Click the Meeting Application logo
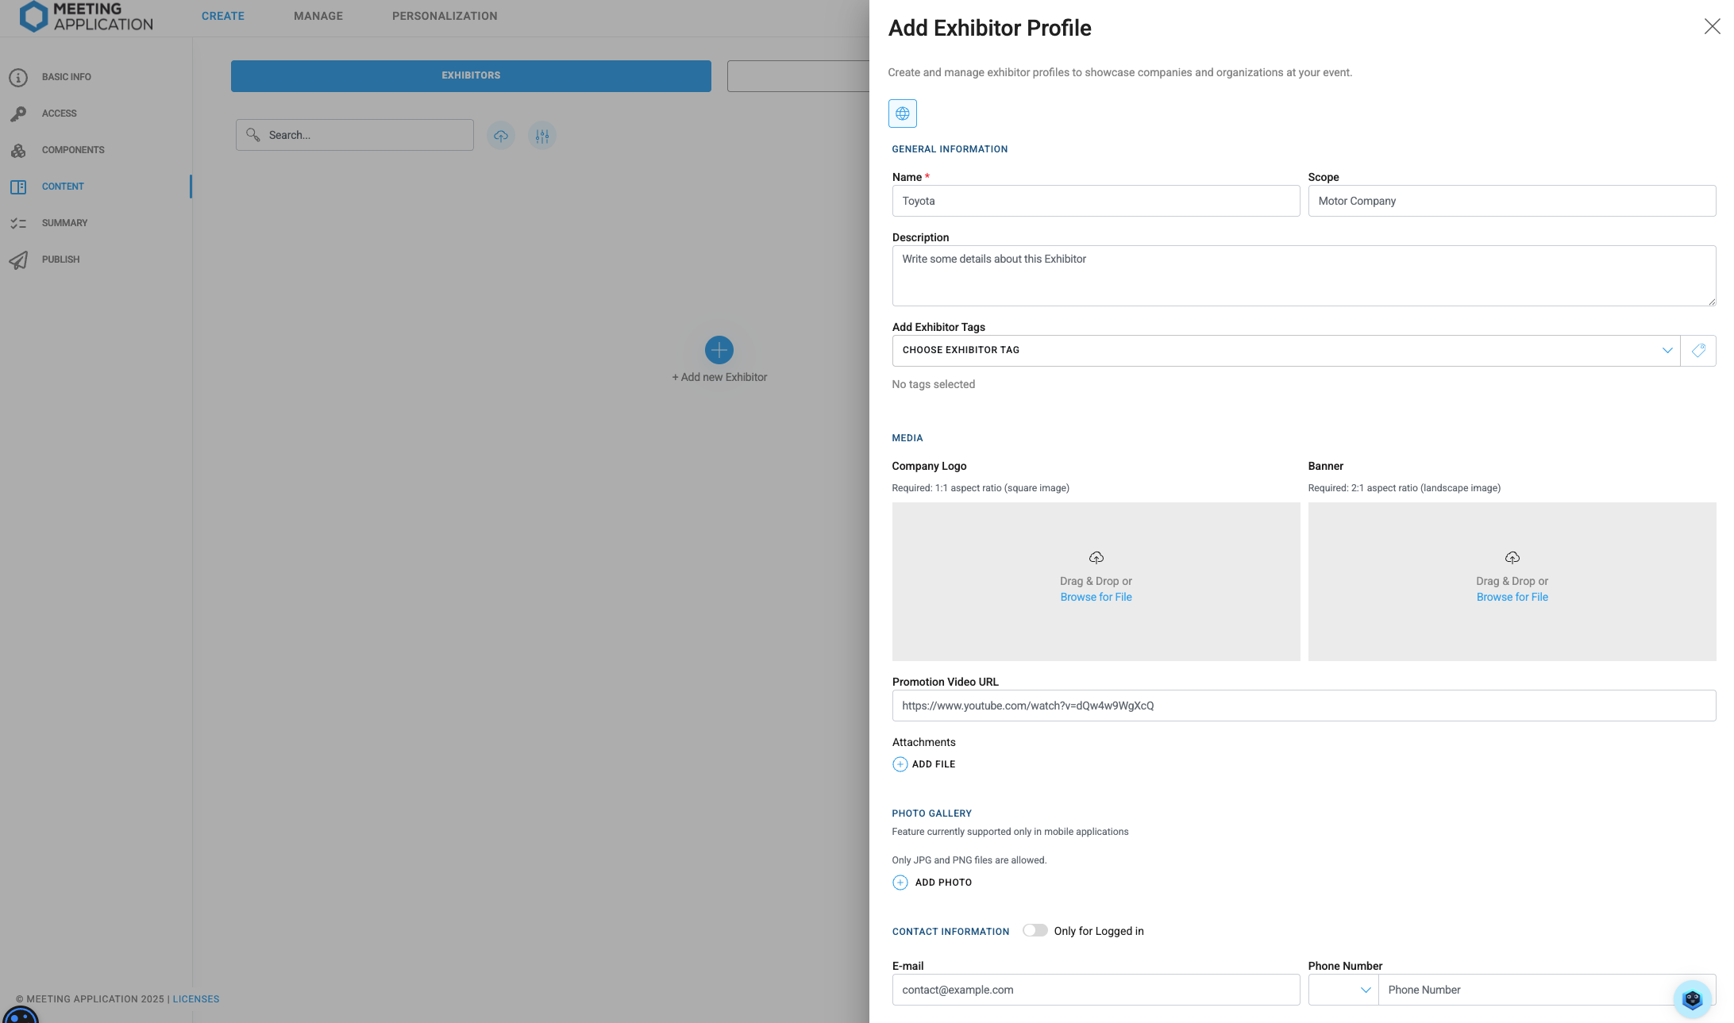The height and width of the screenshot is (1023, 1734). [x=86, y=17]
